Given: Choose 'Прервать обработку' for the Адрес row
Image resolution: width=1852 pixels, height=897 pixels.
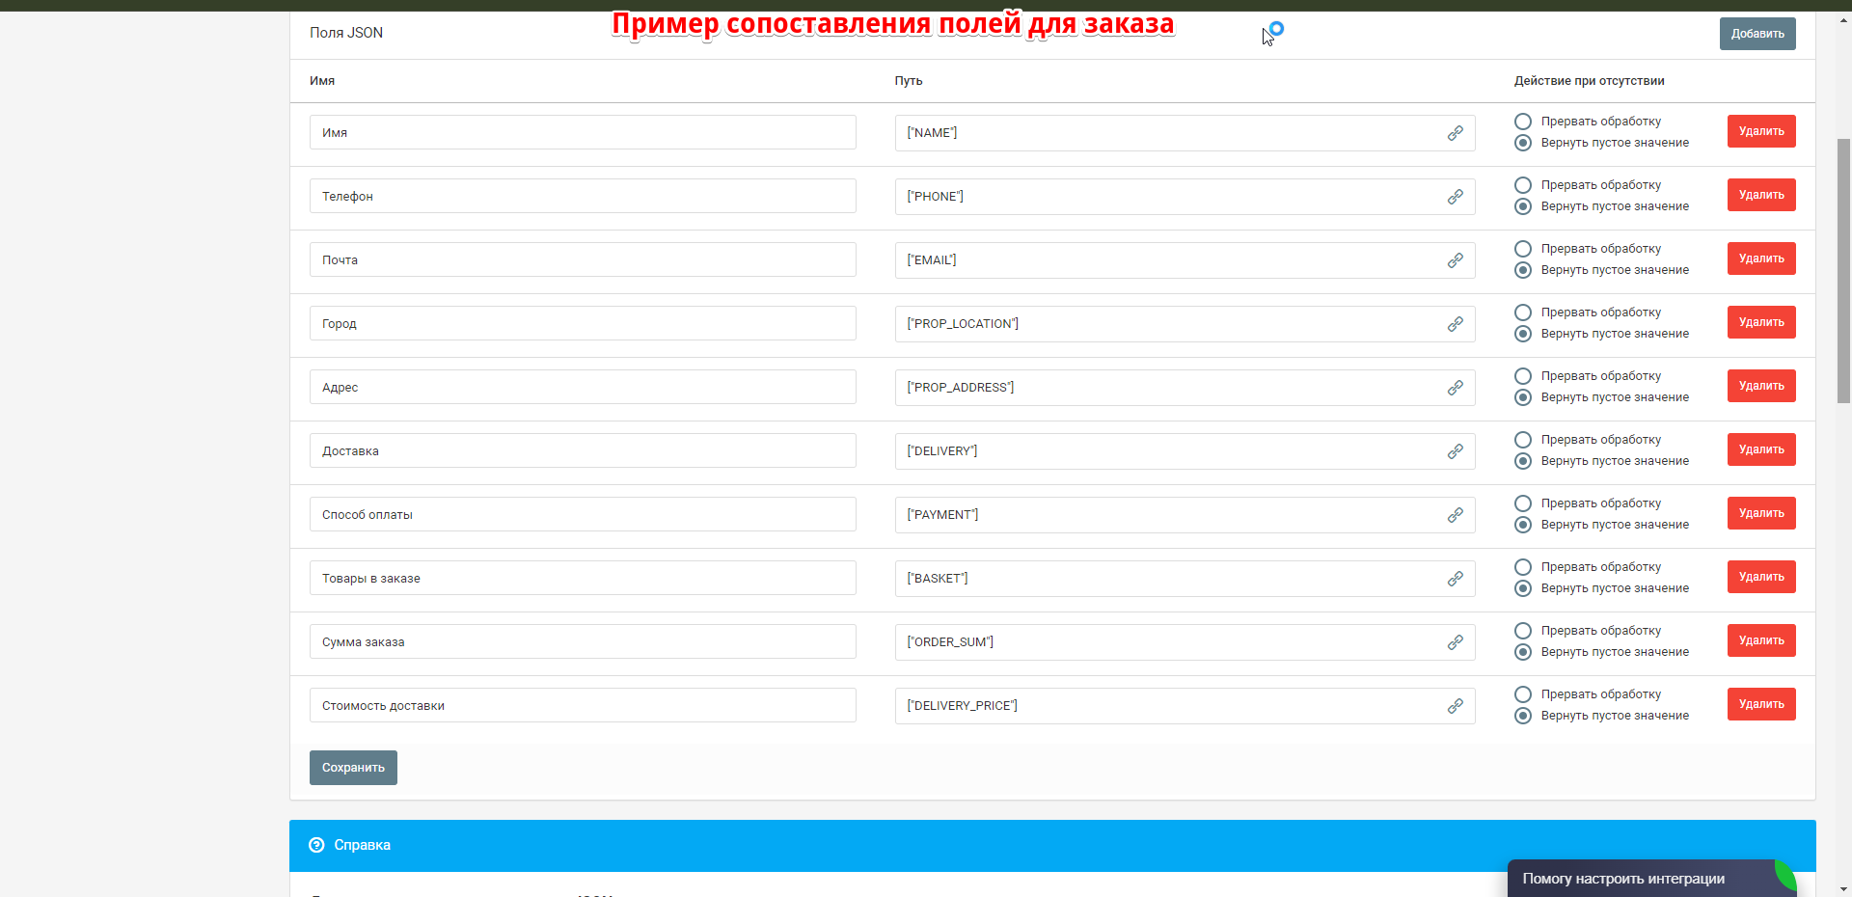Looking at the screenshot, I should [x=1523, y=376].
